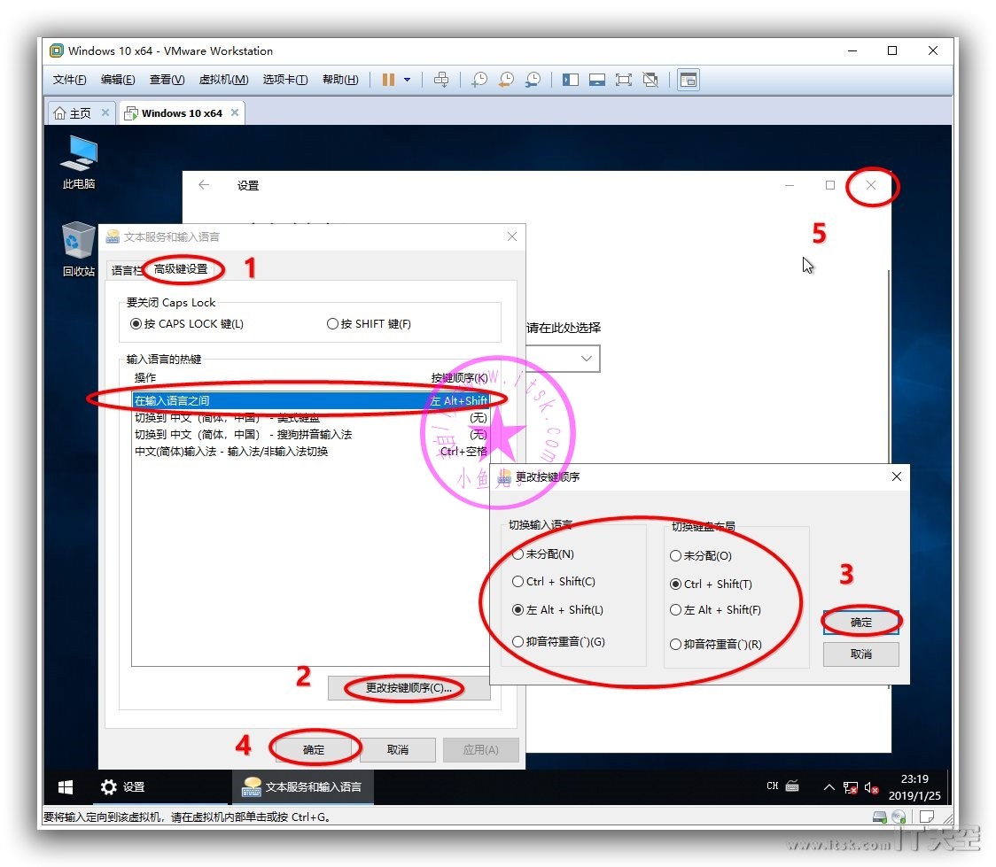Screen dimensions: 996x867
Task: Select the 回收站 recycle bin icon
Action: (x=79, y=249)
